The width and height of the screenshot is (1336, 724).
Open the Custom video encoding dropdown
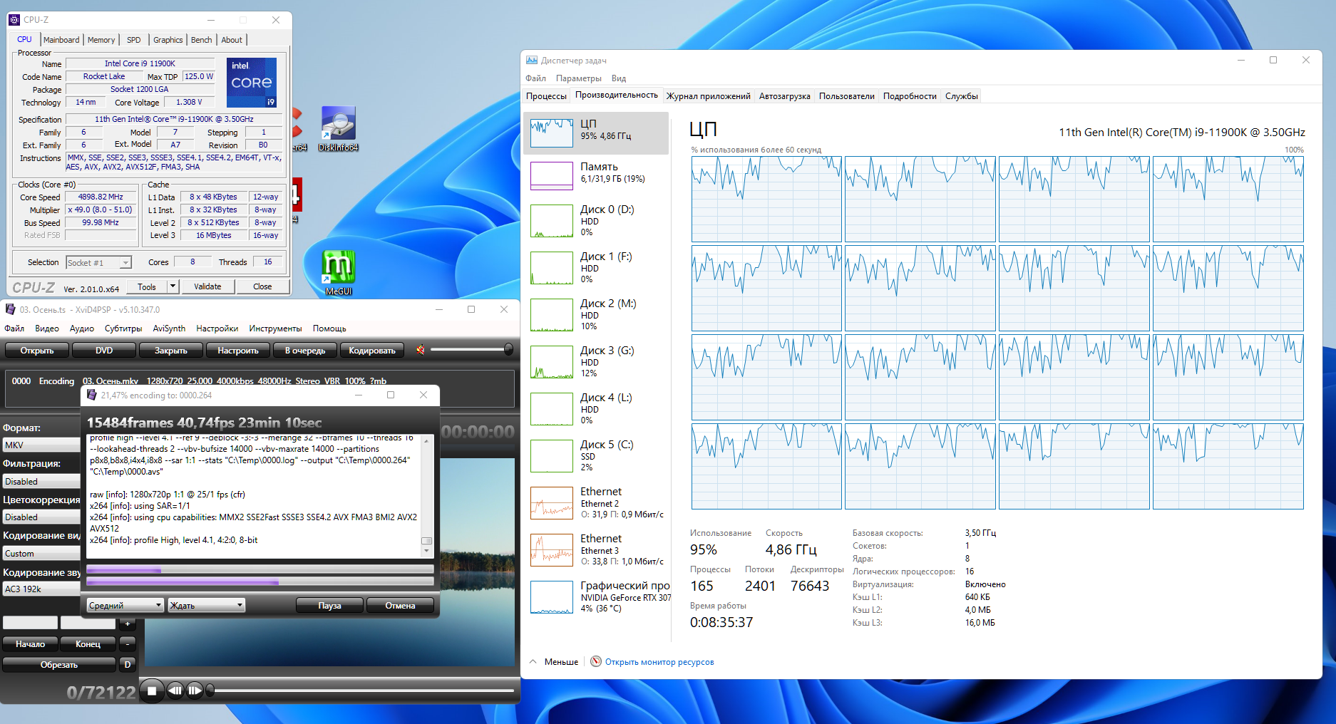pyautogui.click(x=41, y=554)
